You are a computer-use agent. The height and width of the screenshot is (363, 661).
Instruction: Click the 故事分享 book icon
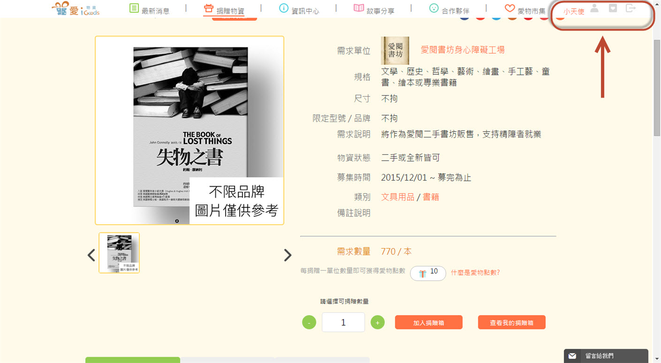pyautogui.click(x=359, y=8)
